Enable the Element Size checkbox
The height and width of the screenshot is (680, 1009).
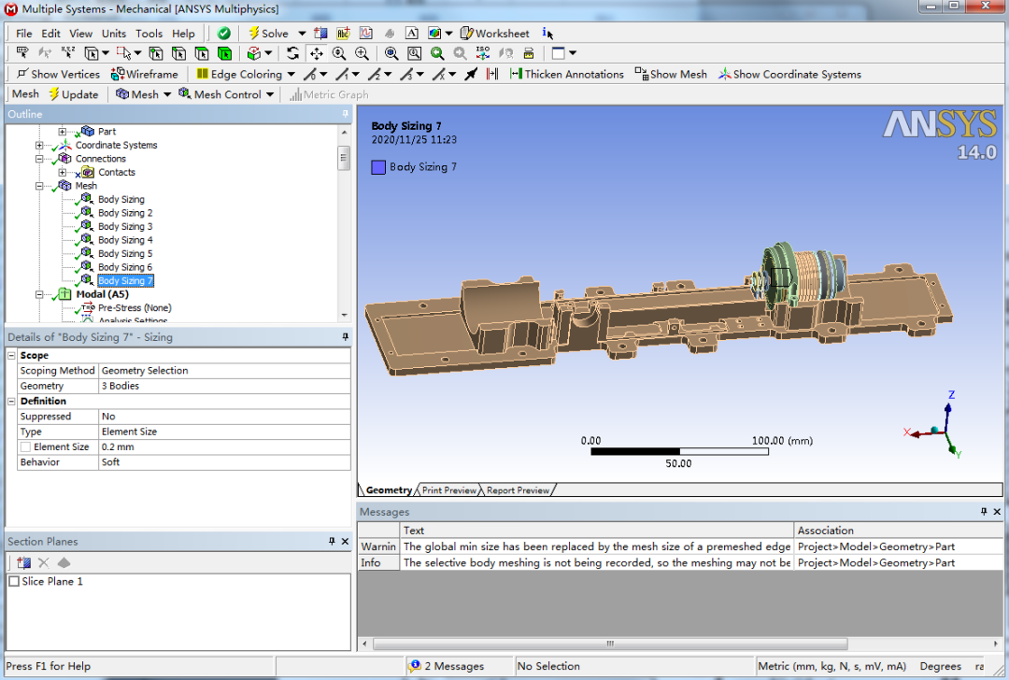tap(25, 446)
